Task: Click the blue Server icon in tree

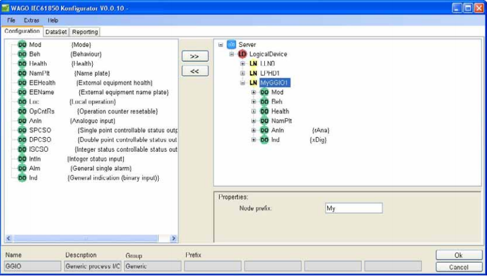Action: point(231,44)
